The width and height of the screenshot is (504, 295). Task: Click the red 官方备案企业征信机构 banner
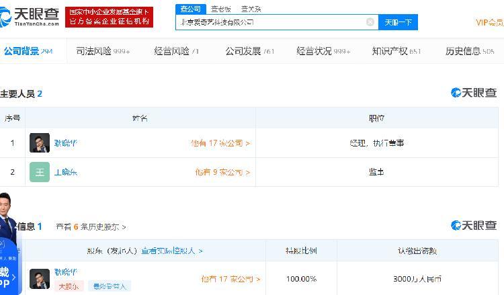(109, 17)
